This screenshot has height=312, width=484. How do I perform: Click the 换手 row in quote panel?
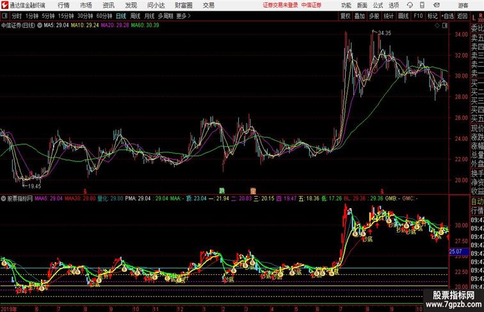[x=477, y=174]
